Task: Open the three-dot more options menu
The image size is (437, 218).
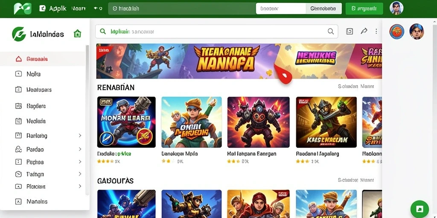Action: point(376,31)
